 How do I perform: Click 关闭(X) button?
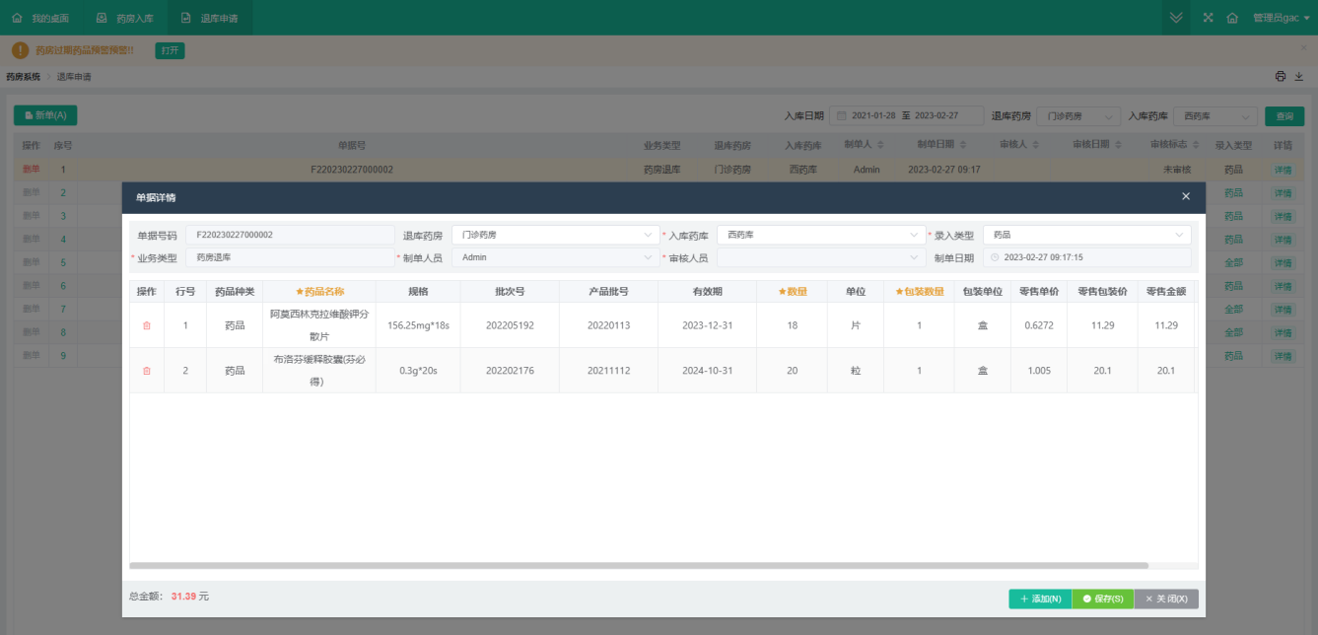[x=1166, y=599]
